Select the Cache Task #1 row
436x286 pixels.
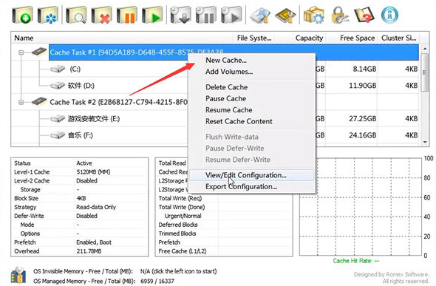(x=234, y=52)
